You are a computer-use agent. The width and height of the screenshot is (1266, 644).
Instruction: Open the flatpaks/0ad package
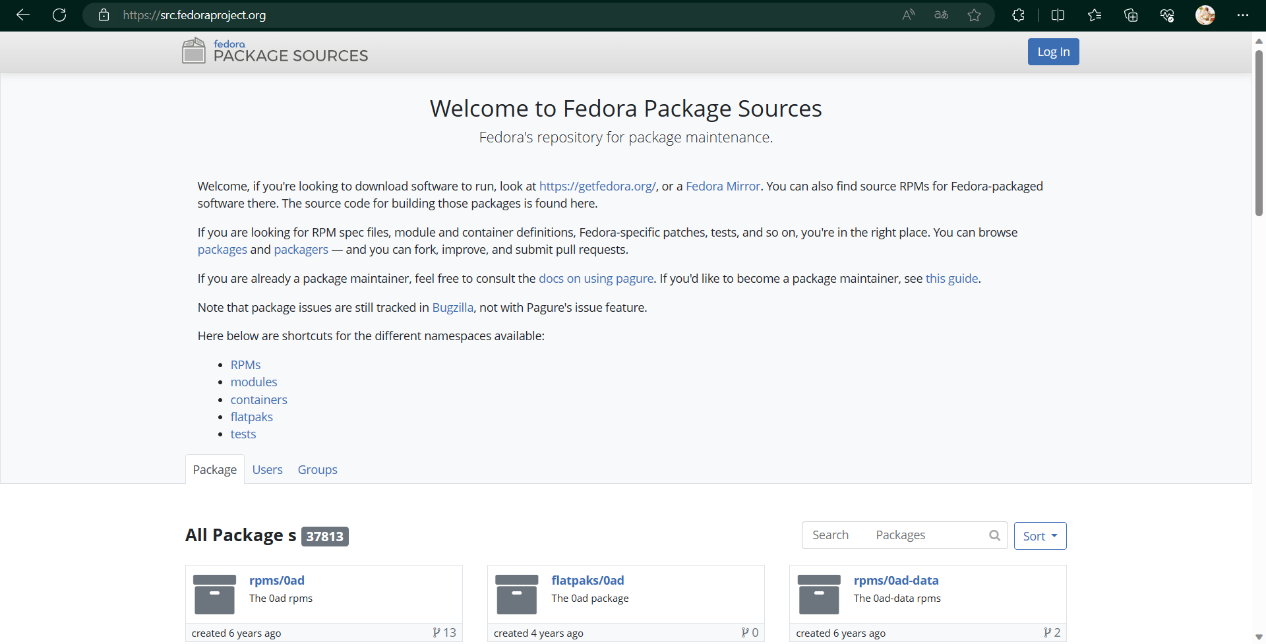588,581
